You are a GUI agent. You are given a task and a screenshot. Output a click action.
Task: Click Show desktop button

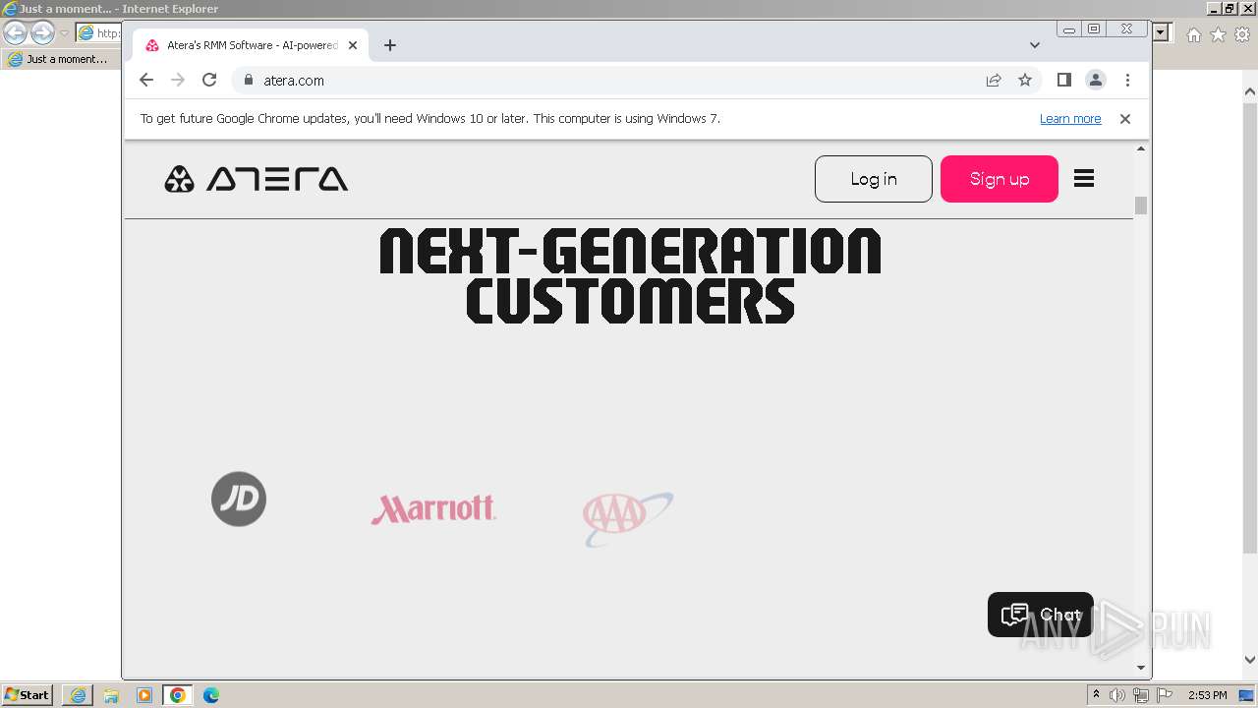click(x=1248, y=695)
